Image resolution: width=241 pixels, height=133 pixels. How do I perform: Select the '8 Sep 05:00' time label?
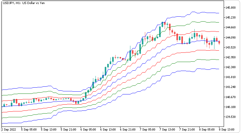tap(207, 130)
